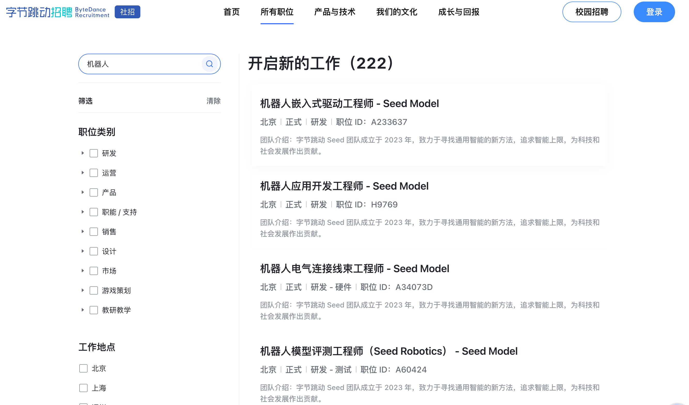Check the 北京 location checkbox
The height and width of the screenshot is (405, 689).
[x=83, y=368]
